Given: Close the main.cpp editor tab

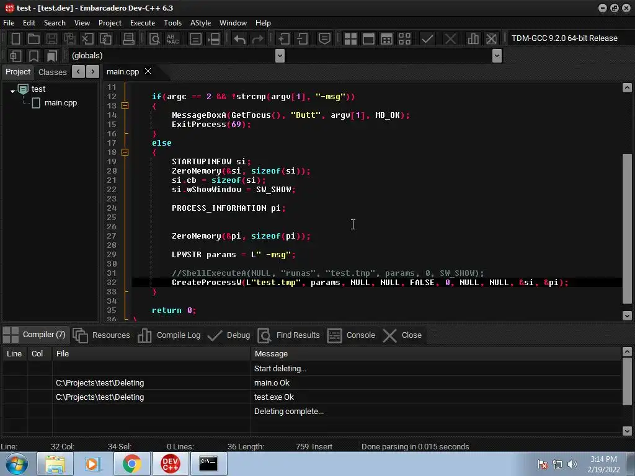Looking at the screenshot, I should coord(148,71).
